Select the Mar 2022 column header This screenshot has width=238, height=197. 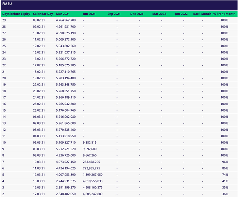pyautogui.click(x=159, y=14)
